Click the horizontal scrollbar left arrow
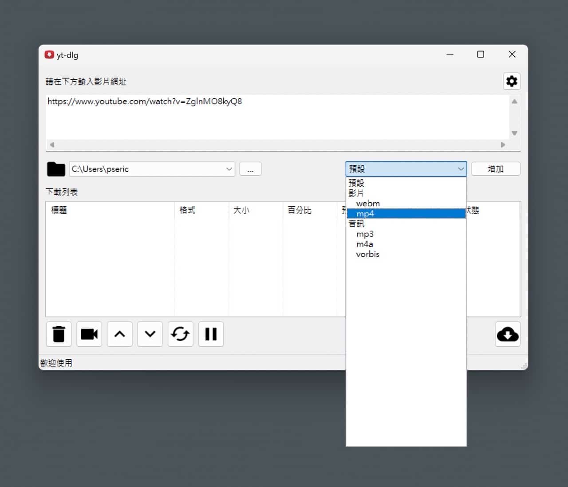 click(52, 145)
